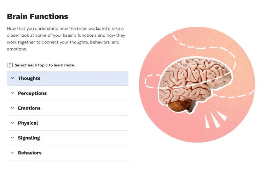
Task: Expand the Perceptions accordion row
Action: coord(68,93)
